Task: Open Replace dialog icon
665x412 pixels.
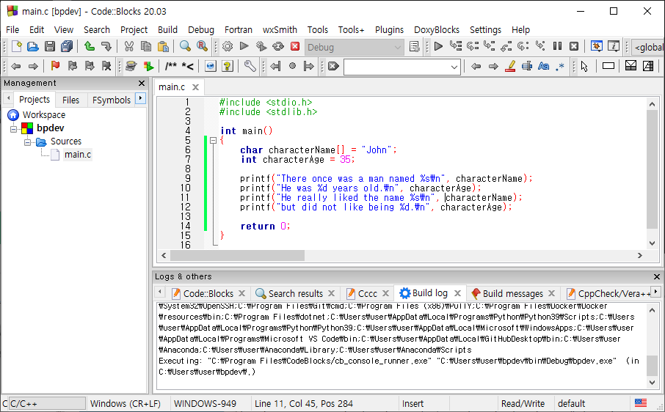Action: 203,47
